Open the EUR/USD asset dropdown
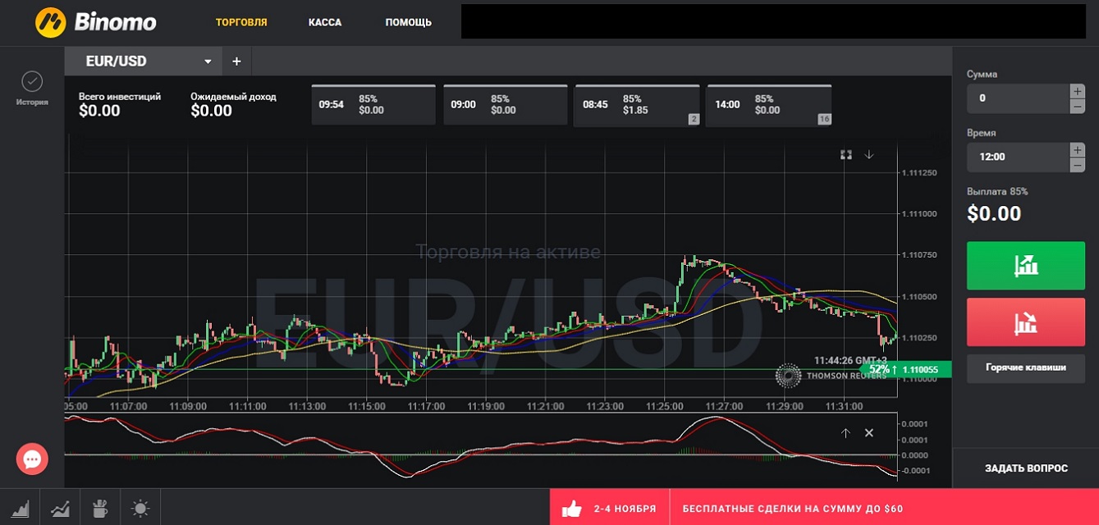 pos(143,62)
